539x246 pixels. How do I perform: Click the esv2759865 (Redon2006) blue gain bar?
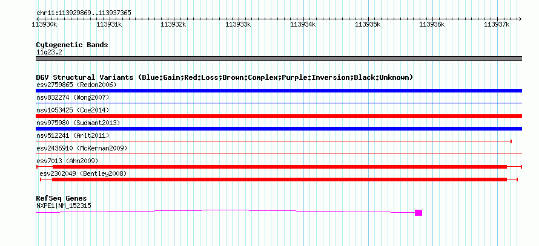pos(279,91)
